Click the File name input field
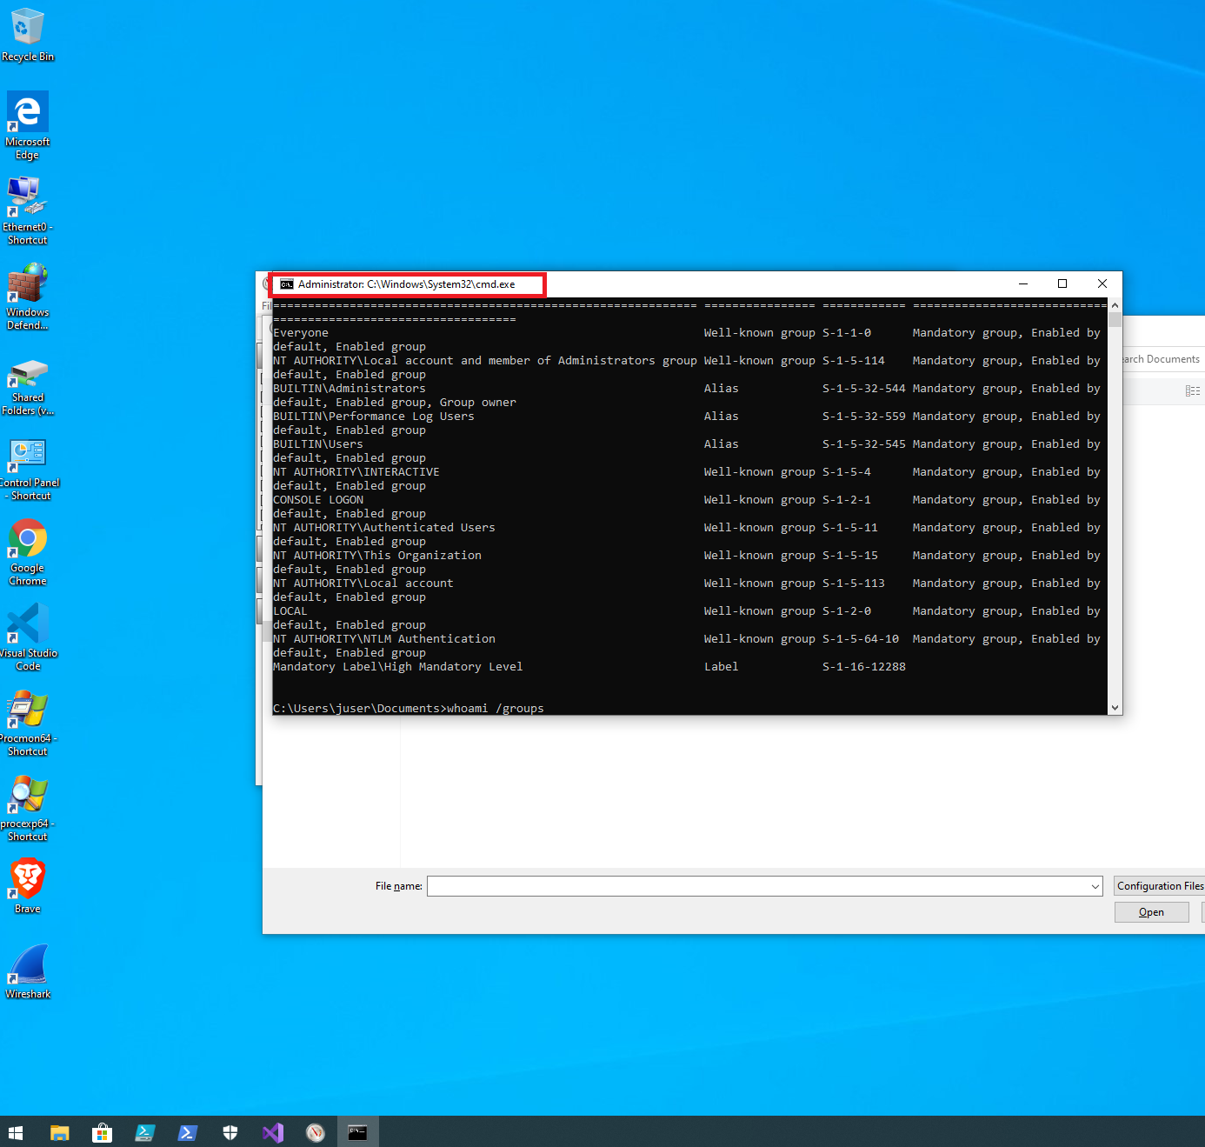Image resolution: width=1205 pixels, height=1147 pixels. (x=758, y=886)
